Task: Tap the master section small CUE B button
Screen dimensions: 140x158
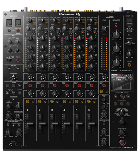Action: [107, 92]
